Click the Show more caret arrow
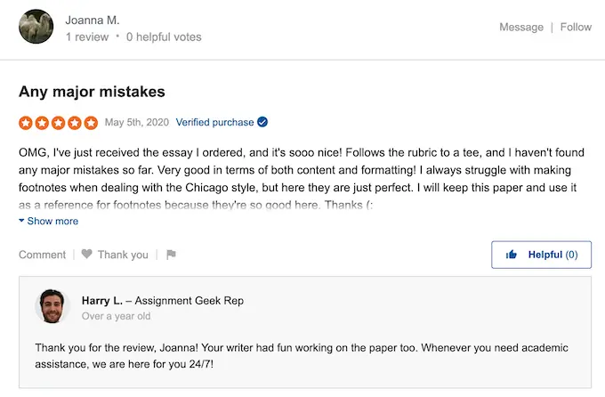This screenshot has width=605, height=397. tap(21, 221)
